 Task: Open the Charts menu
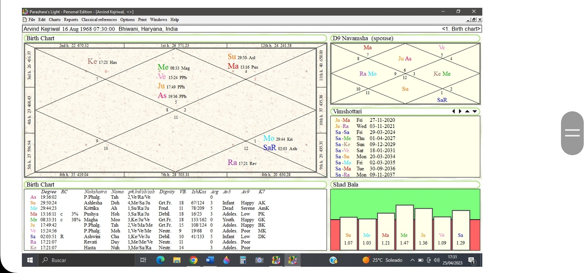[x=54, y=19]
